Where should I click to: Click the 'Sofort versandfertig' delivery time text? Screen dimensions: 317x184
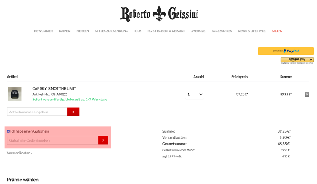(70, 100)
